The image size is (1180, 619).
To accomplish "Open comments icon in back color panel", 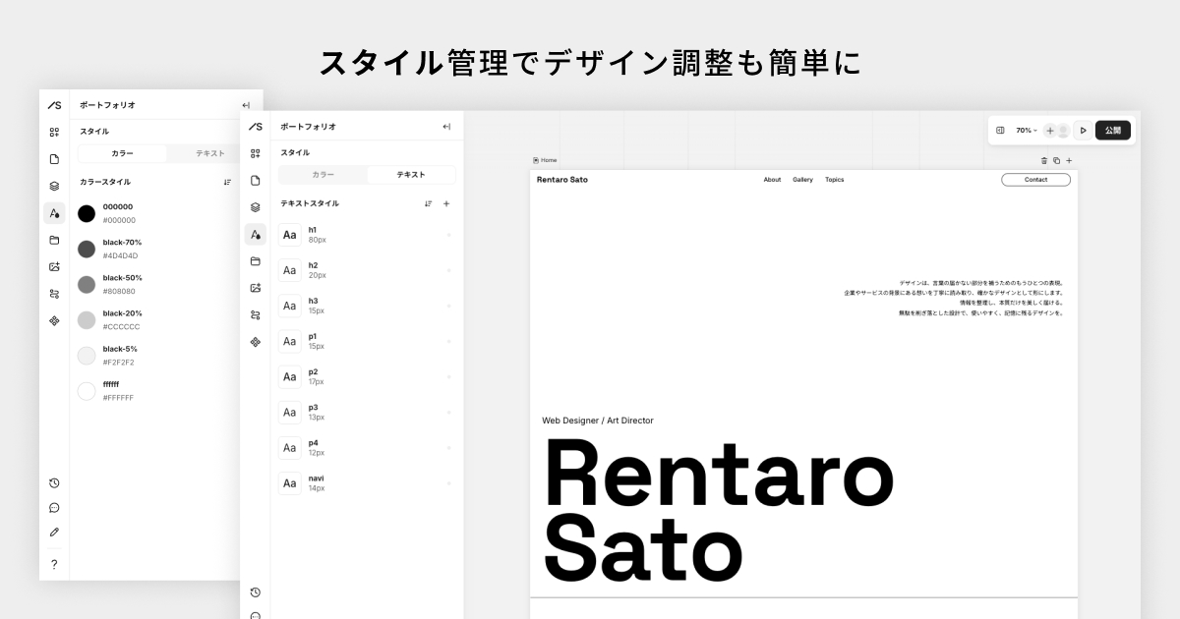I will point(54,508).
